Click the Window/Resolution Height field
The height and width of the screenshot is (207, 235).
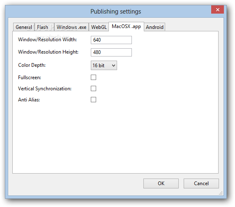point(111,52)
